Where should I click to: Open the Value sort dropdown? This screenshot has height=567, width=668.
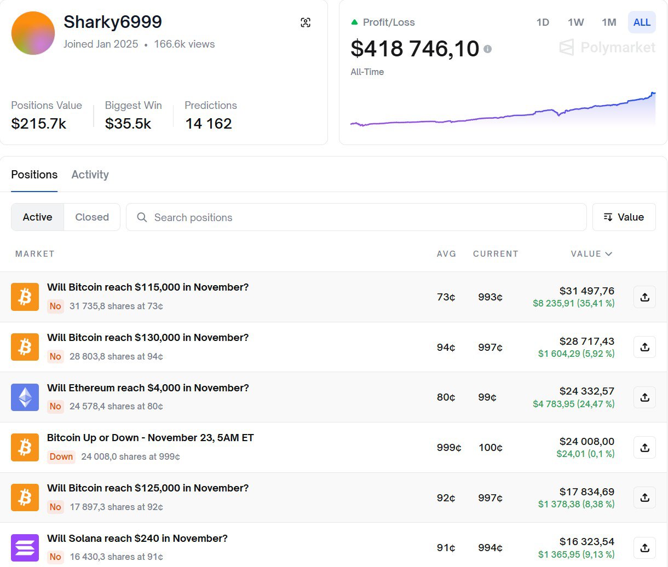point(624,217)
